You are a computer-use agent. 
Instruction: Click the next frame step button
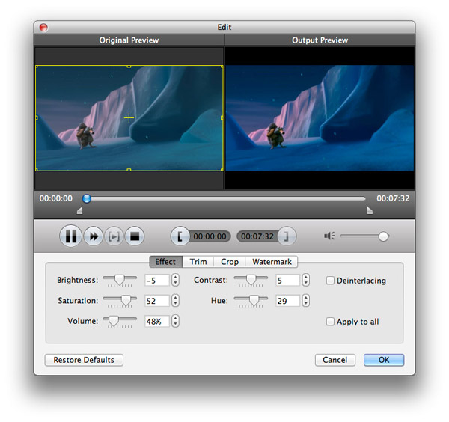click(x=114, y=236)
